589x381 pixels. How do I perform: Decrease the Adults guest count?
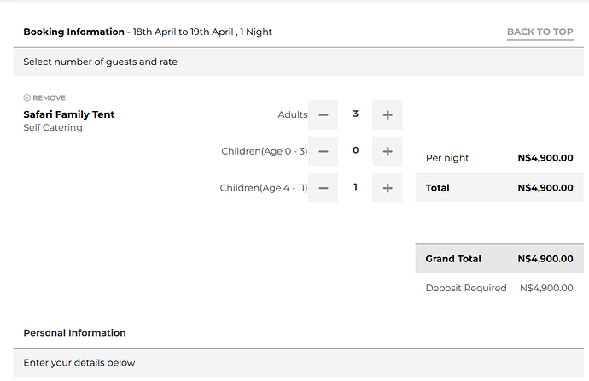(323, 115)
